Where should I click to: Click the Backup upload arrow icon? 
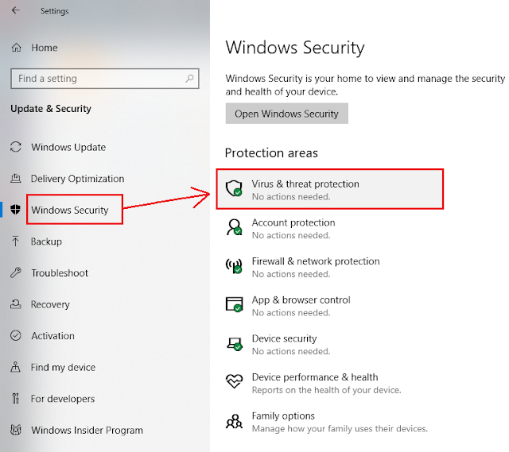click(15, 241)
